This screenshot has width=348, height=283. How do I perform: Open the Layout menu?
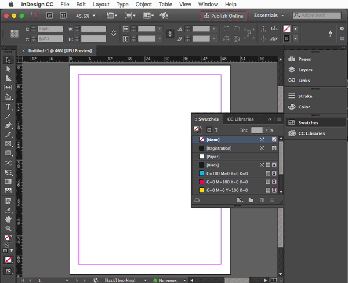click(x=101, y=5)
